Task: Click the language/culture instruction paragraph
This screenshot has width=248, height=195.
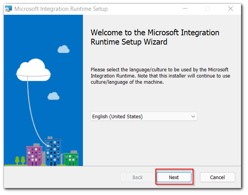Action: (x=161, y=76)
